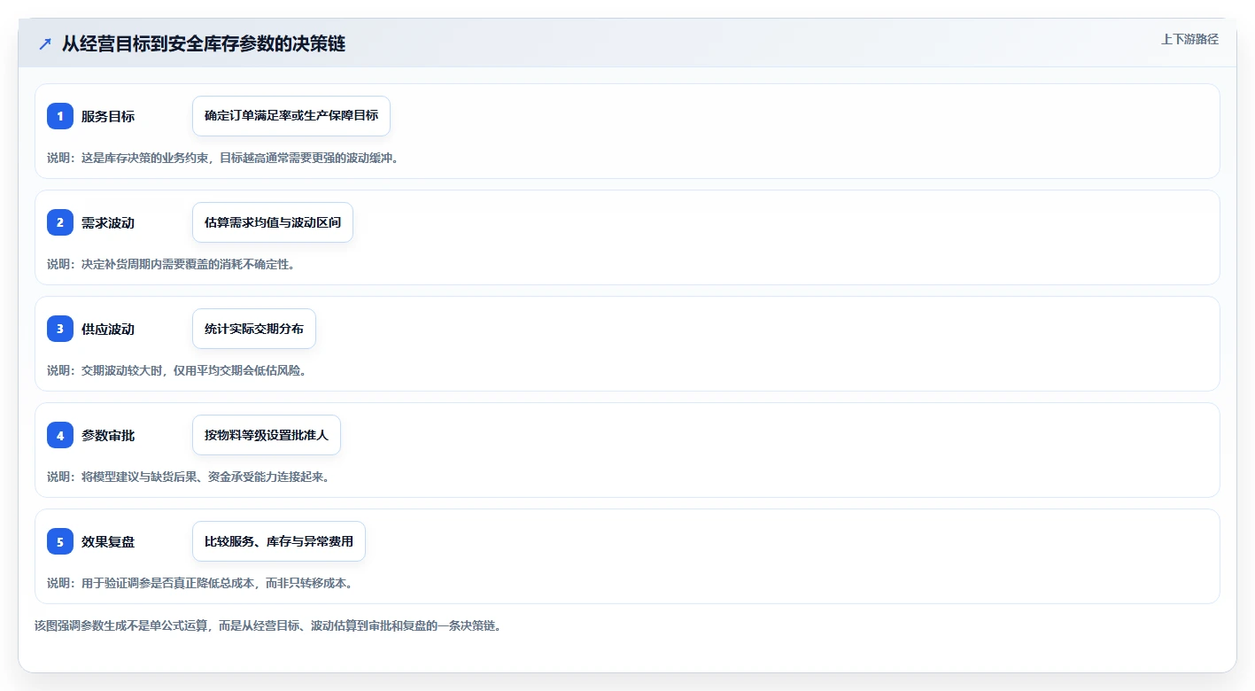The height and width of the screenshot is (691, 1255).
Task: Click the step 4 number badge
Action: [x=60, y=435]
